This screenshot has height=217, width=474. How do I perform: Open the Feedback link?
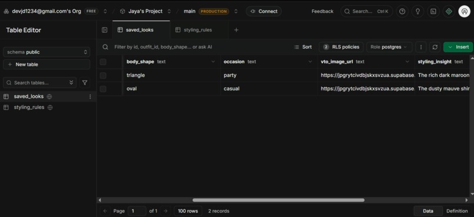pos(322,12)
